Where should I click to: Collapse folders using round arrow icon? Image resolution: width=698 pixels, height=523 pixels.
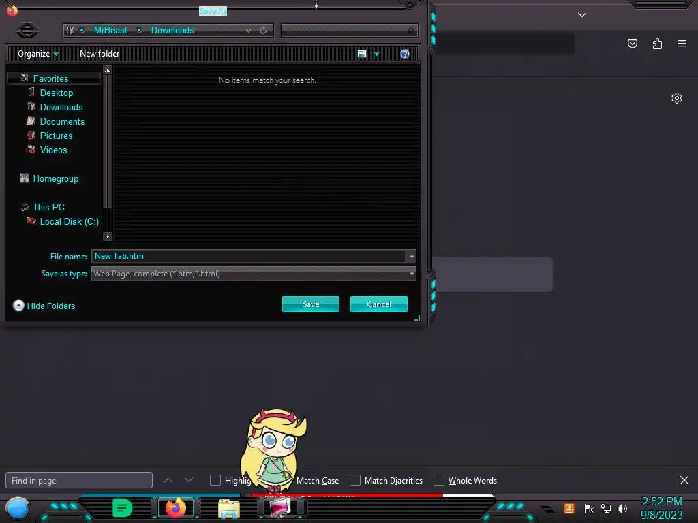coord(18,306)
